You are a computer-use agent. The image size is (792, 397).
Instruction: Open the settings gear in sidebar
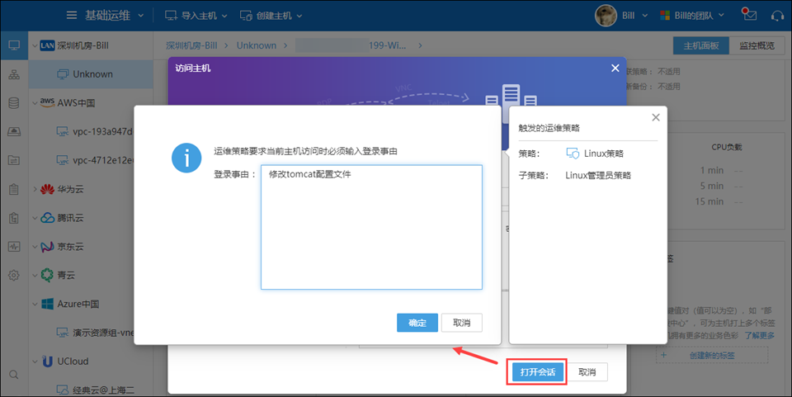point(13,275)
